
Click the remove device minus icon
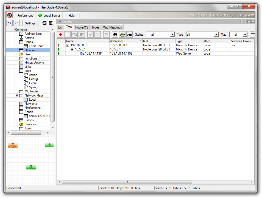[x=68, y=35]
